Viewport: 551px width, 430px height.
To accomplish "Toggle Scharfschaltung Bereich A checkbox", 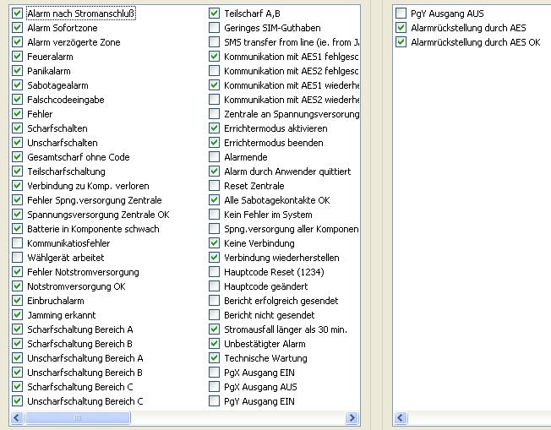I will coord(18,329).
